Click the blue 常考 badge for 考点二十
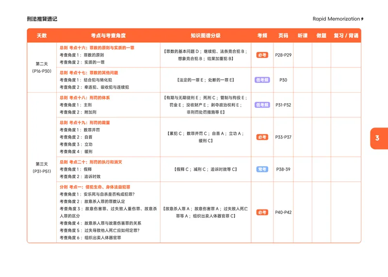The height and width of the screenshot is (277, 388). coord(262,169)
